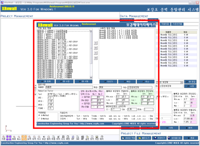Click the BMP export toolbar icon
The height and width of the screenshot is (146, 200).
[x=83, y=138]
